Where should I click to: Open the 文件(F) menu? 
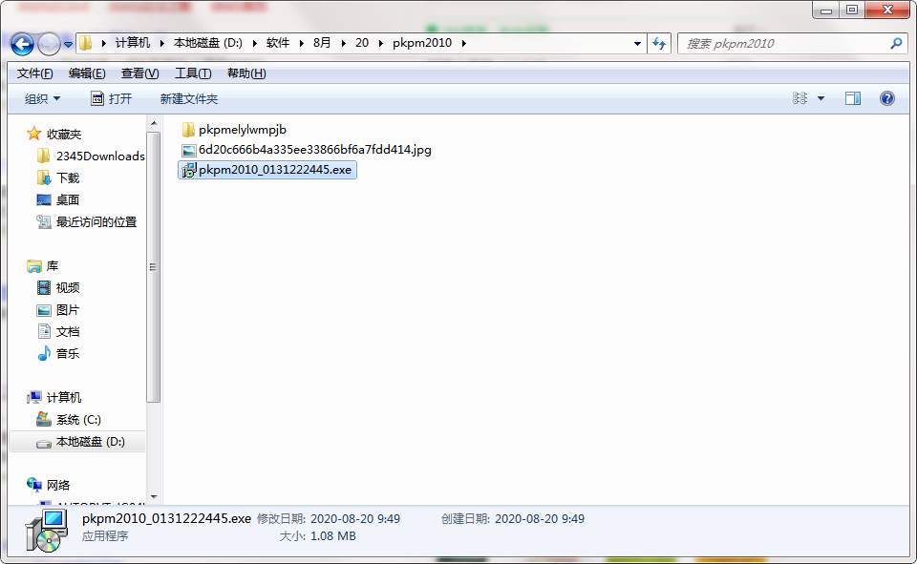[x=35, y=73]
